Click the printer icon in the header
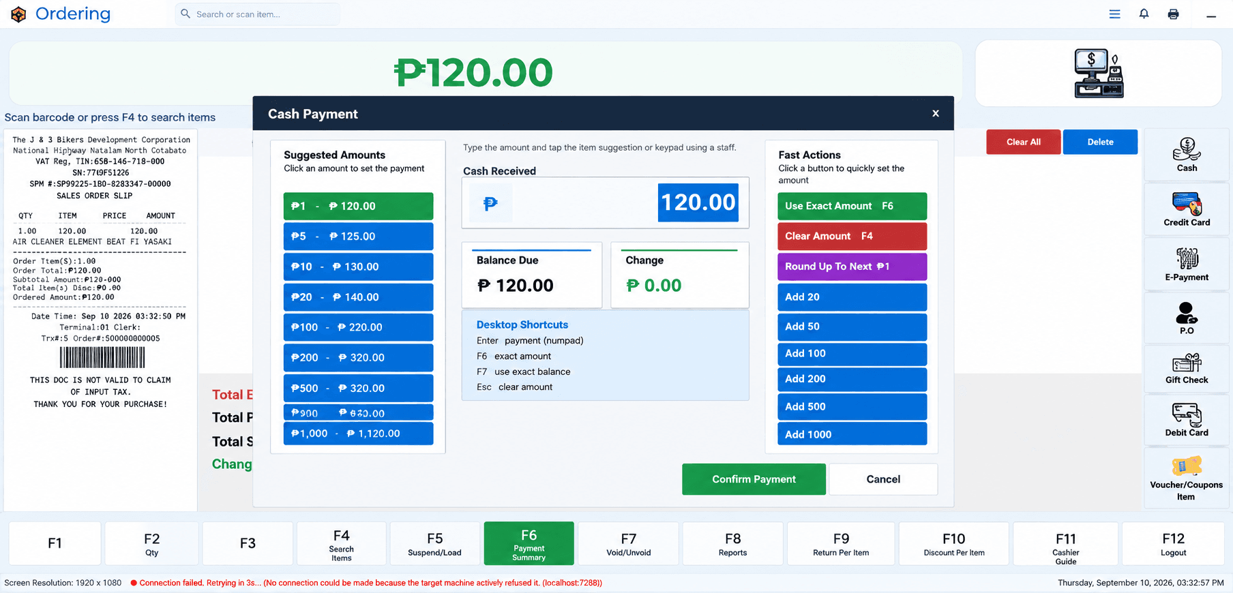 1173,14
